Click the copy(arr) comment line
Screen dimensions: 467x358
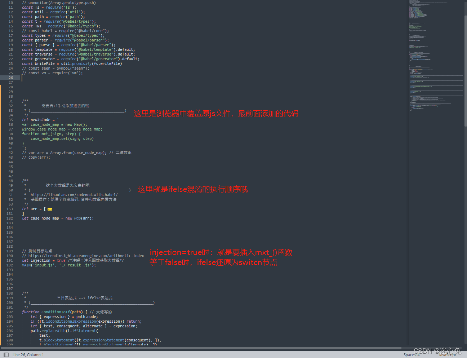[36, 157]
